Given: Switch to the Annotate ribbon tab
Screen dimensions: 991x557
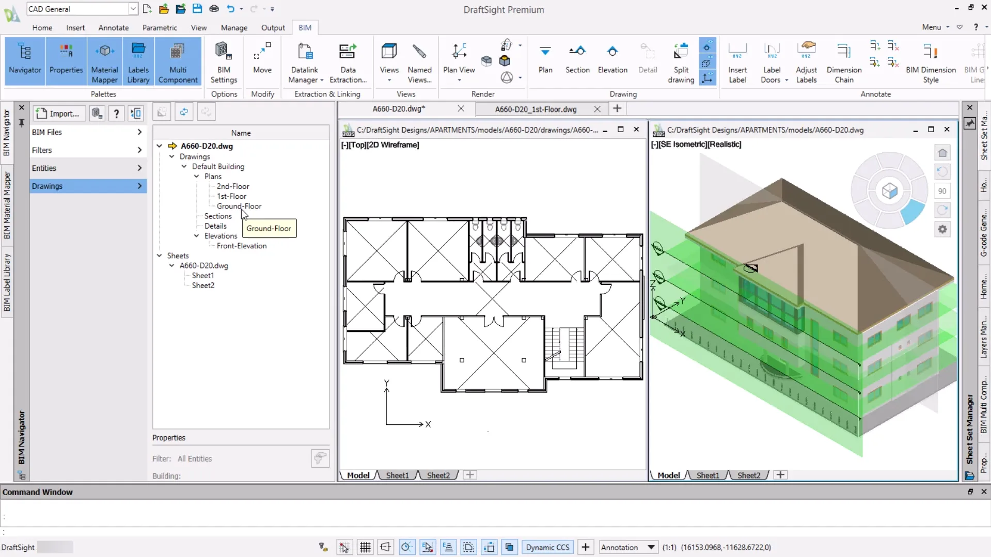Looking at the screenshot, I should pyautogui.click(x=113, y=27).
